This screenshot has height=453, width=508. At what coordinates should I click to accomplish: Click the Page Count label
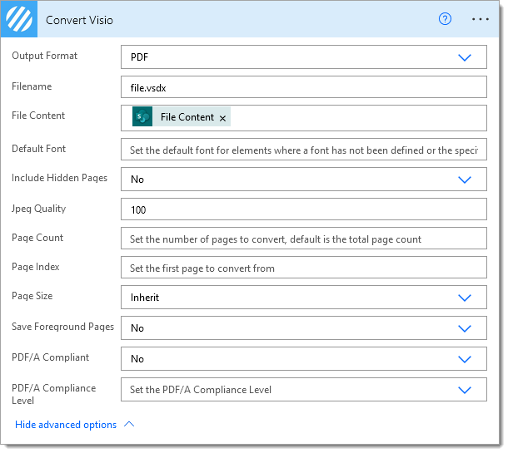point(37,238)
